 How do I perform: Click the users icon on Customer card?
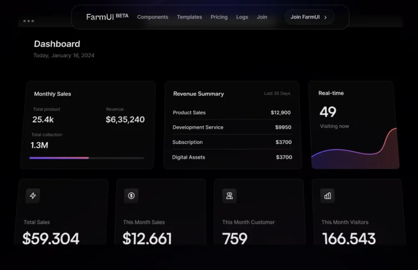pos(229,196)
